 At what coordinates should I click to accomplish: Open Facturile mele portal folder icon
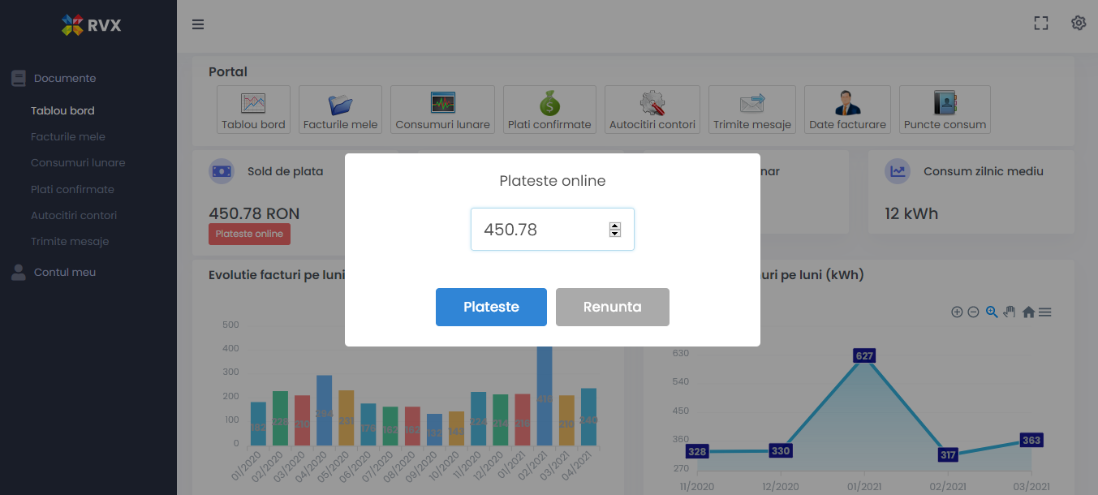pos(340,110)
